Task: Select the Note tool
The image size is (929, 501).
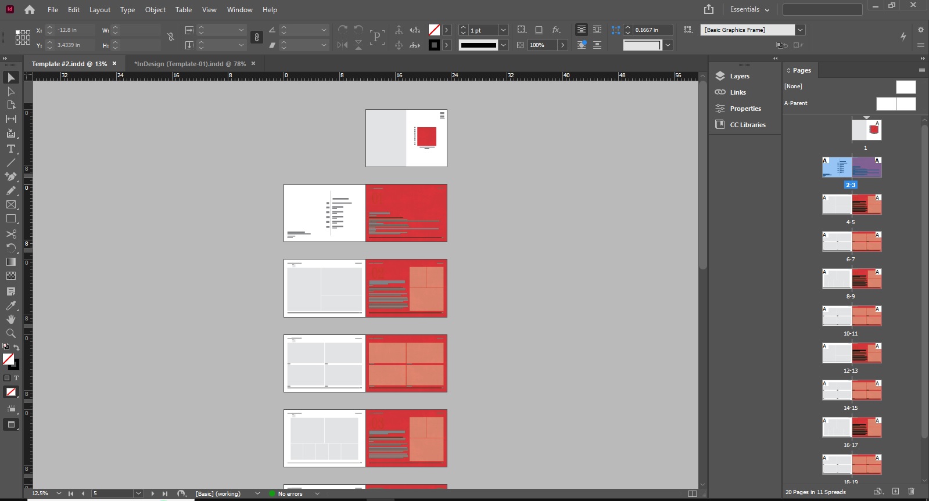Action: pos(11,291)
